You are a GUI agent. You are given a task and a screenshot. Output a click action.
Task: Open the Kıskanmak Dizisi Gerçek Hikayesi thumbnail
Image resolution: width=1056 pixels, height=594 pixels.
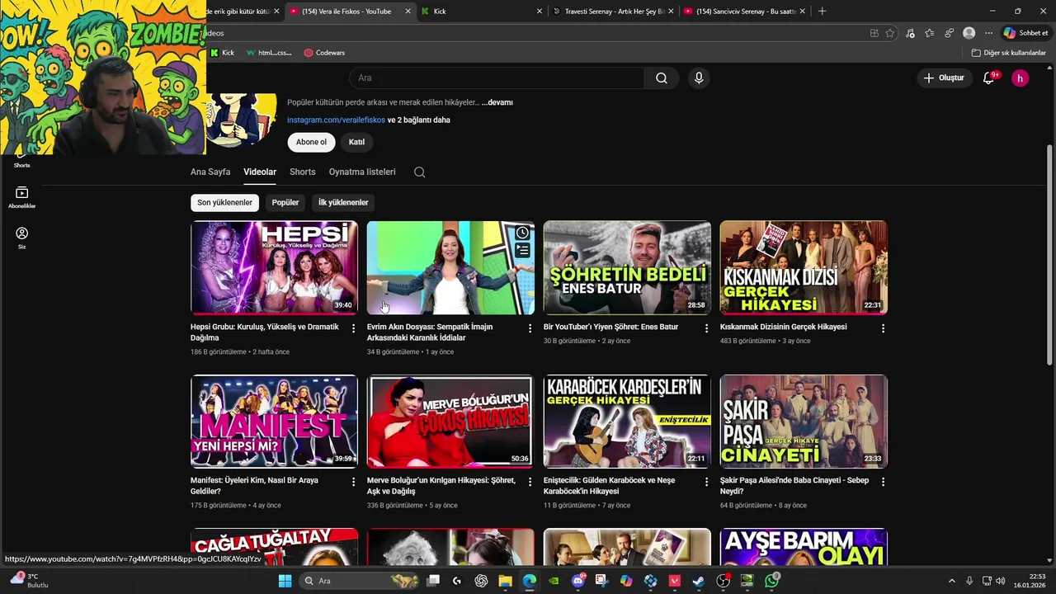pos(804,267)
